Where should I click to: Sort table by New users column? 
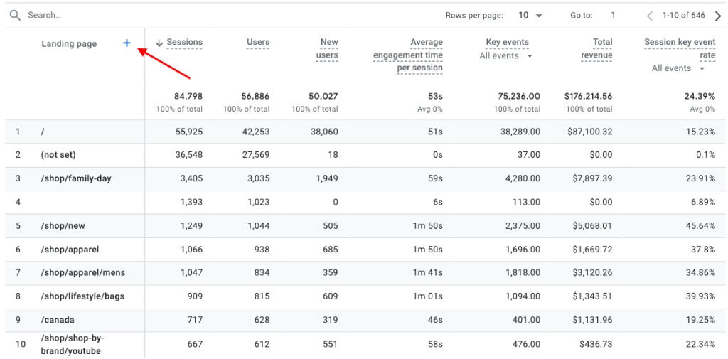click(x=328, y=48)
